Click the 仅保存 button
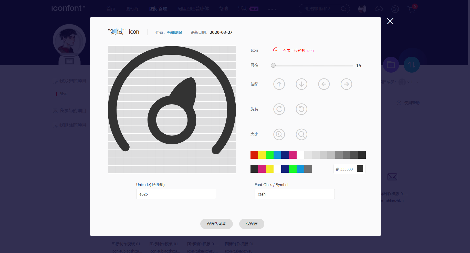 (252, 224)
